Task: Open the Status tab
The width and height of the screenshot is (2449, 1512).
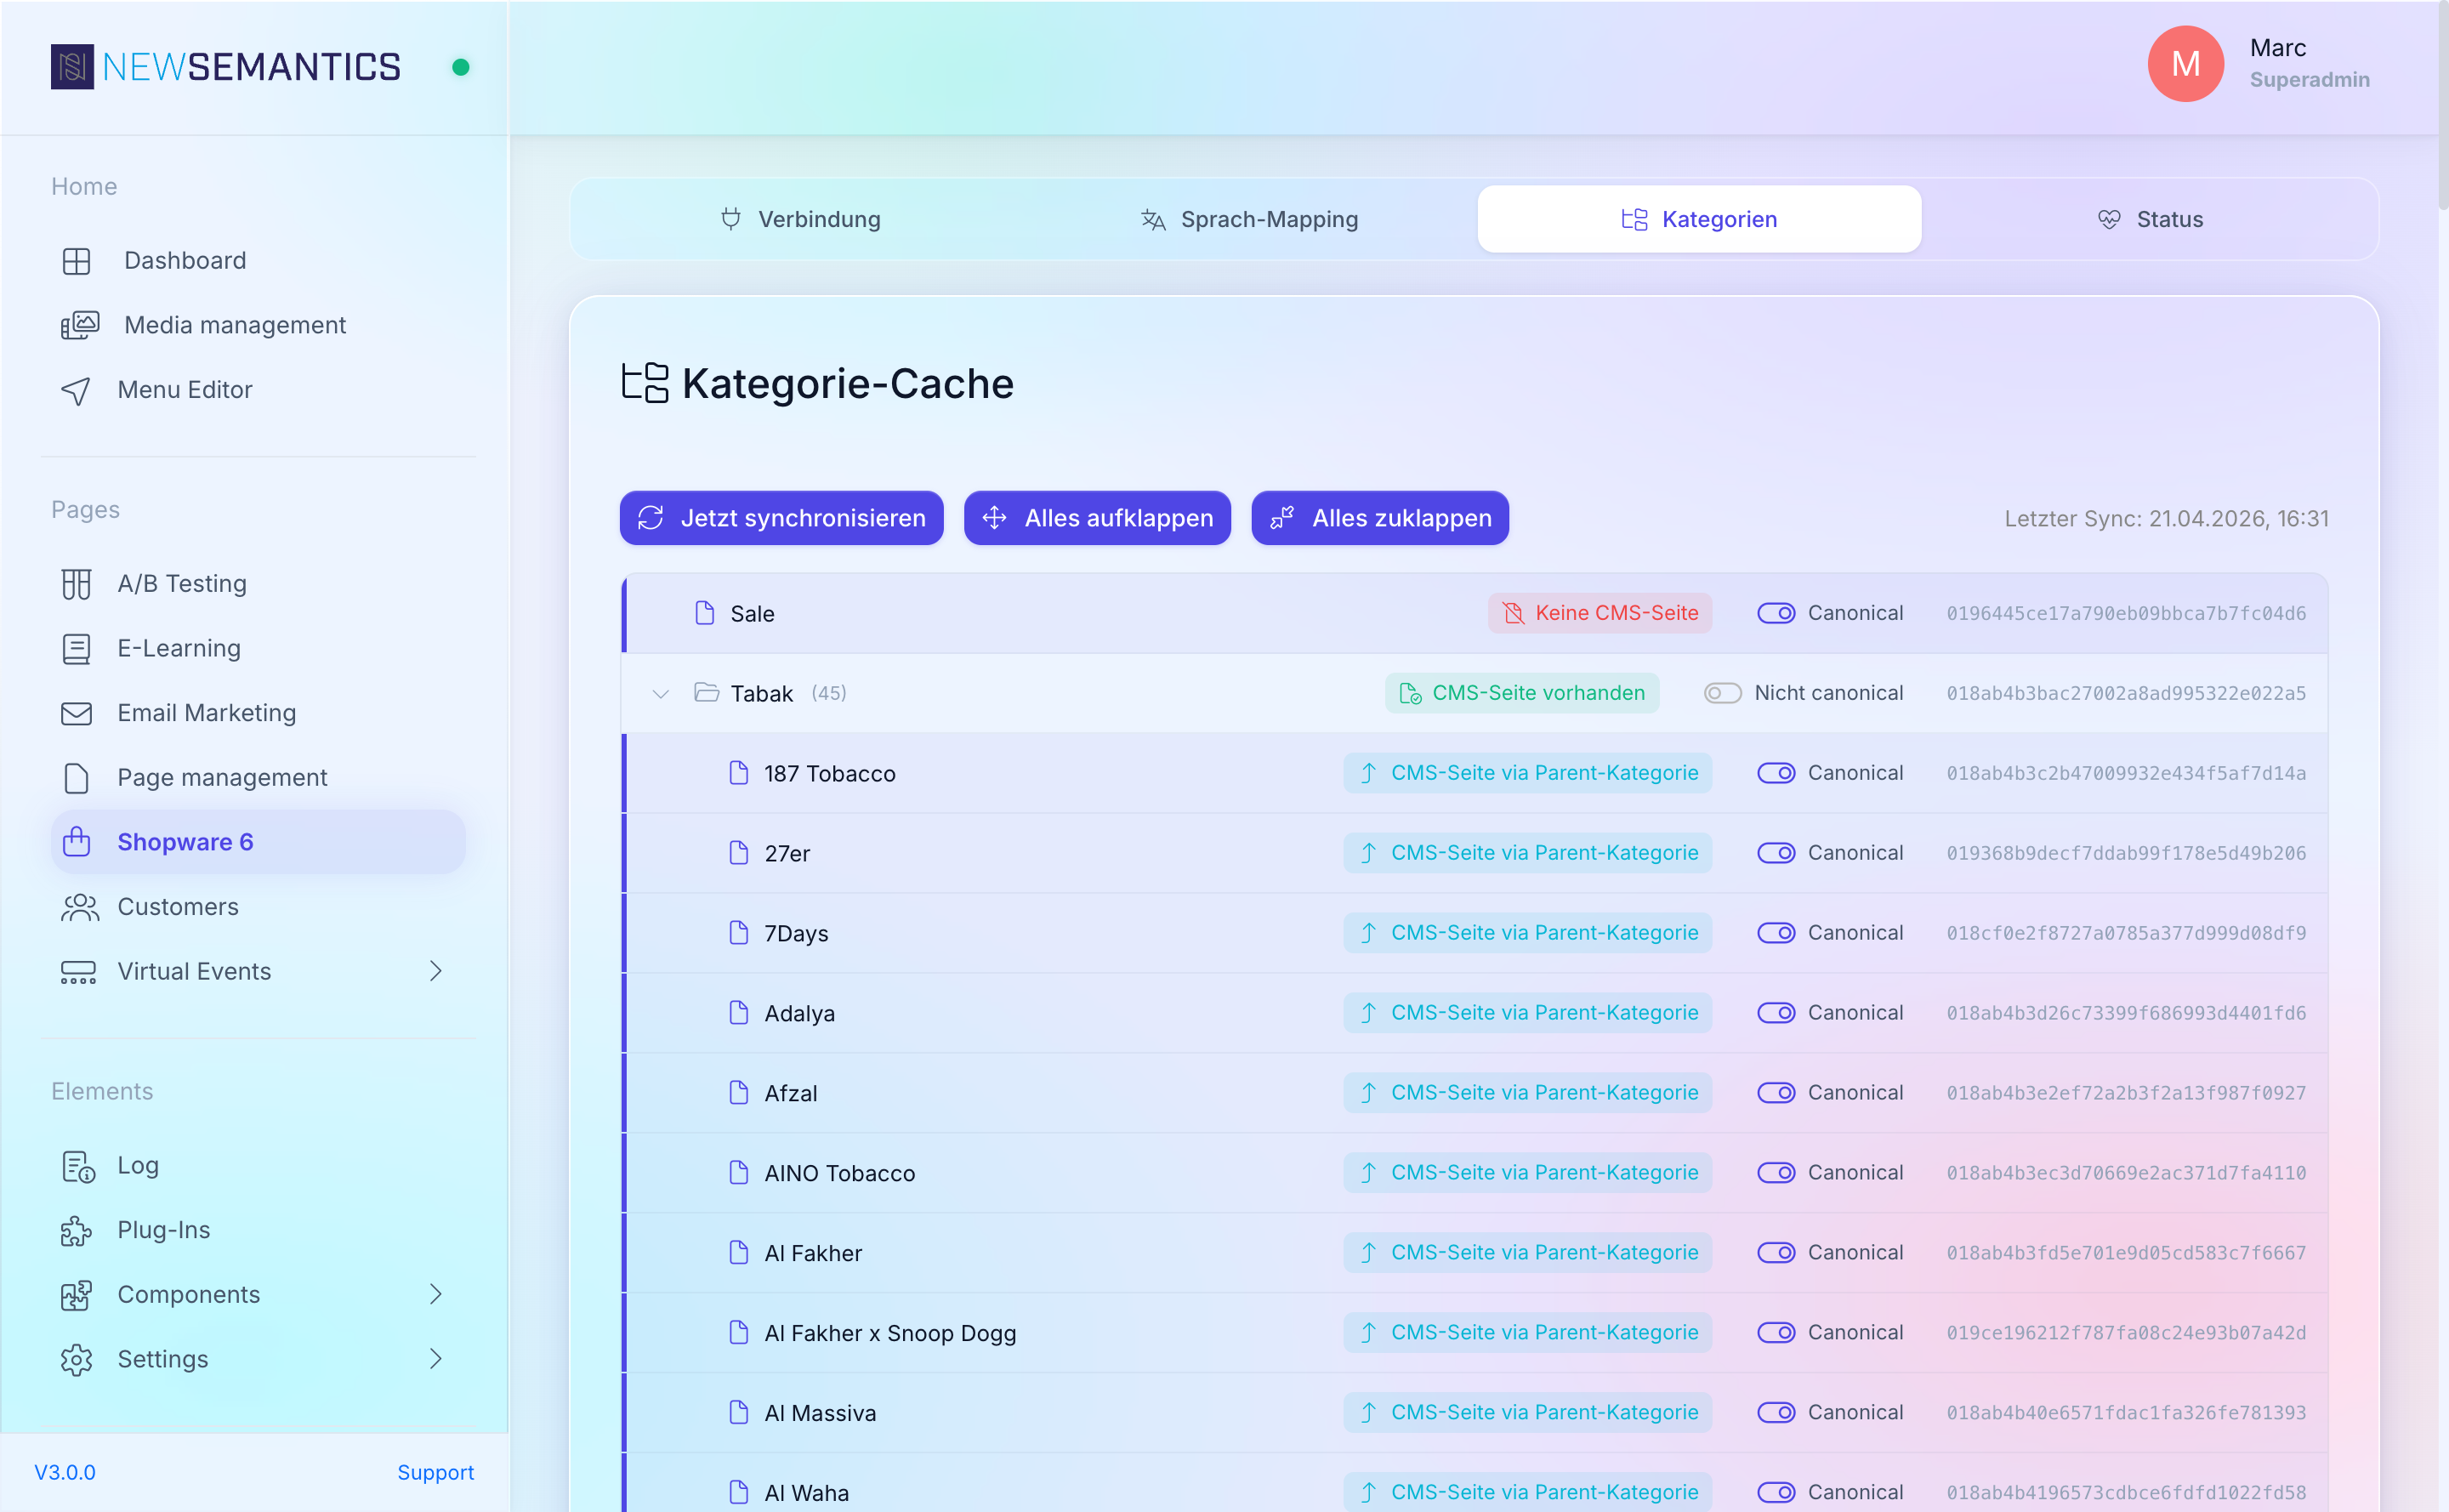Action: pos(2149,219)
